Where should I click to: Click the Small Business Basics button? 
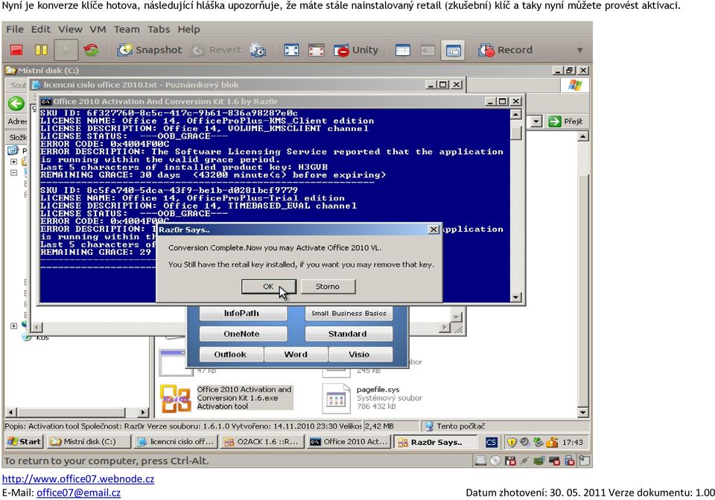click(x=349, y=314)
